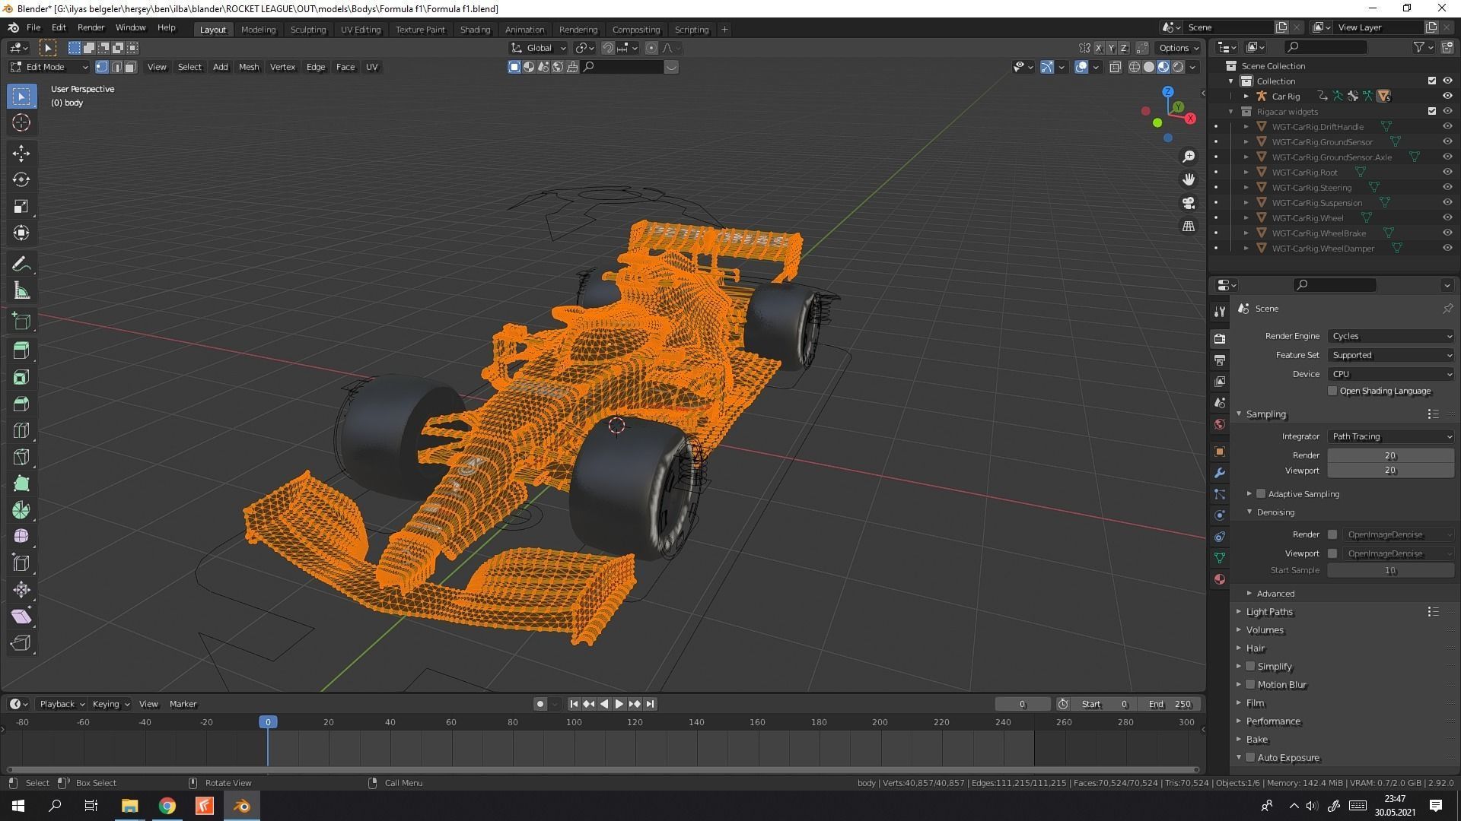Screen dimensions: 1461x821
Task: Toggle X-ray display in viewport header
Action: [x=1116, y=67]
